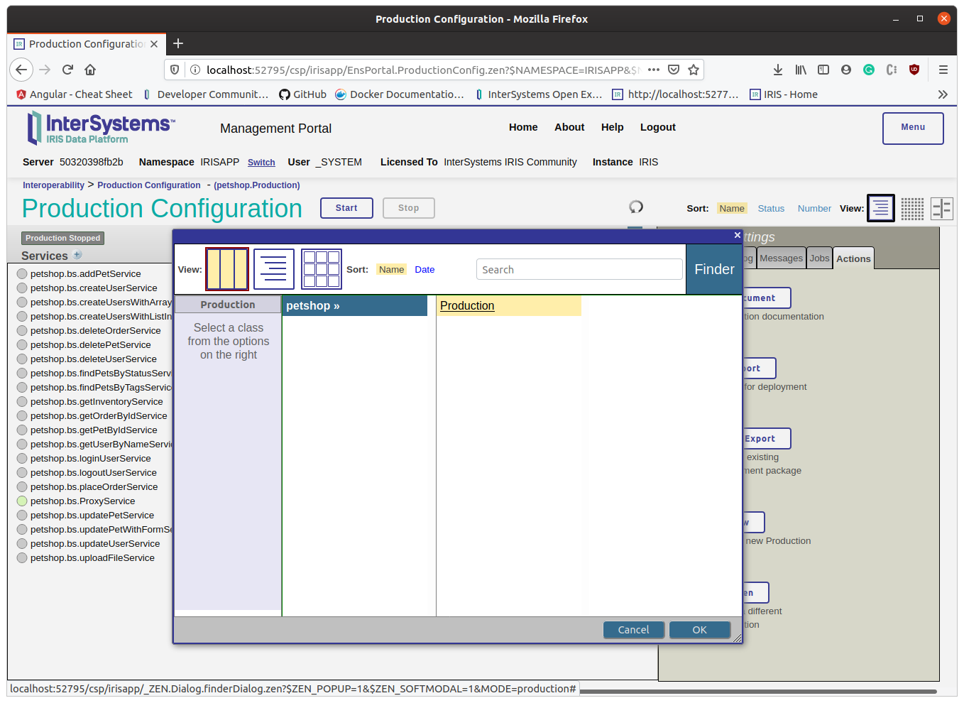The height and width of the screenshot is (703, 964).
Task: Close the Production Configuration tab
Action: 154,44
